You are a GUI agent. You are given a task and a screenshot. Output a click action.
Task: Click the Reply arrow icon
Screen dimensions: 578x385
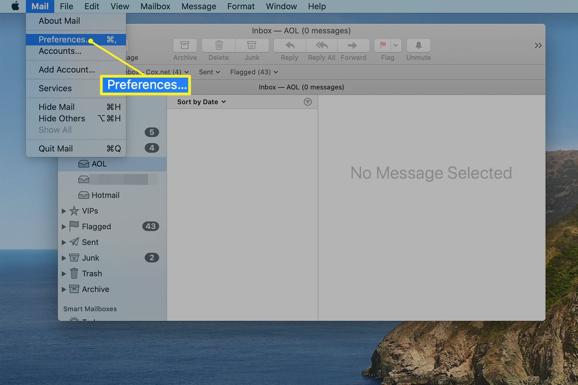pos(290,45)
